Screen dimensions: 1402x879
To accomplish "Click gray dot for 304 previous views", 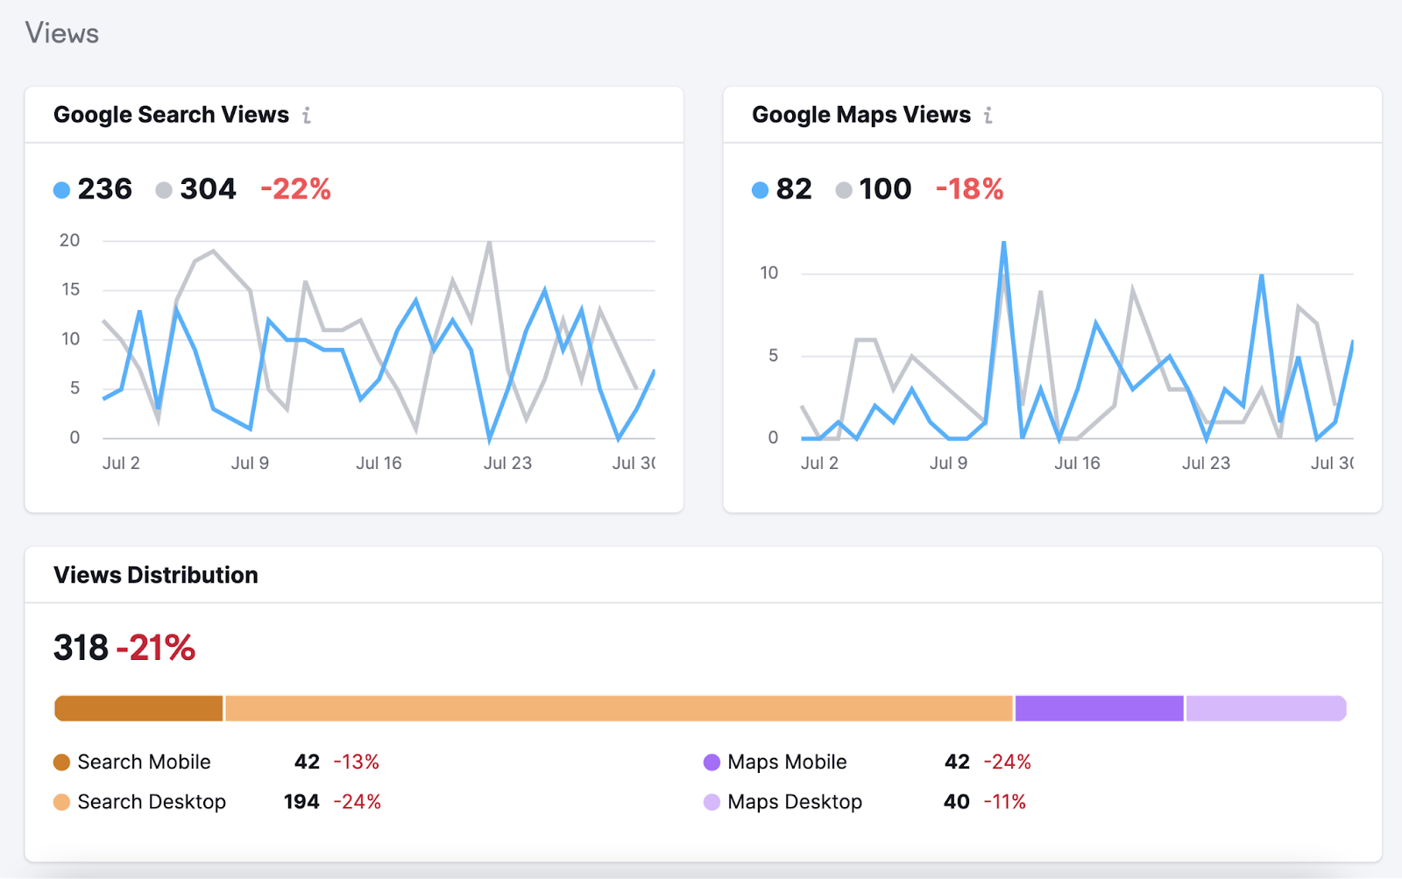I will [164, 189].
